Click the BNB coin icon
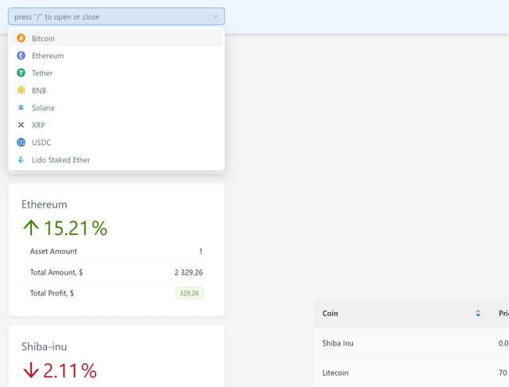Viewport: 509px width, 387px height. tap(21, 91)
